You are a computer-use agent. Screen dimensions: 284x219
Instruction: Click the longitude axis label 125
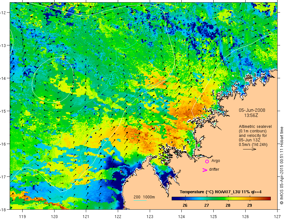click(214, 216)
